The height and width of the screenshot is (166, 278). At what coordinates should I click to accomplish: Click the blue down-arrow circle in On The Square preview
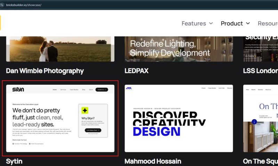click(x=254, y=121)
